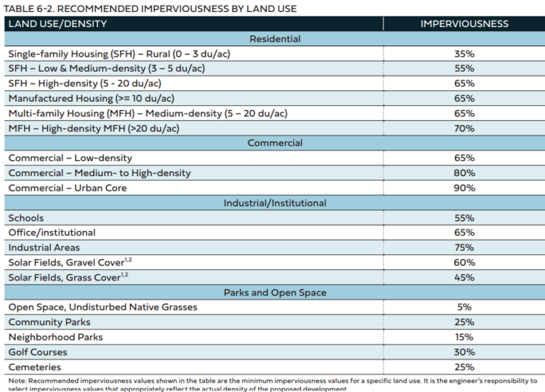
Task: Click the MFH High-density row label
Action: (94, 129)
